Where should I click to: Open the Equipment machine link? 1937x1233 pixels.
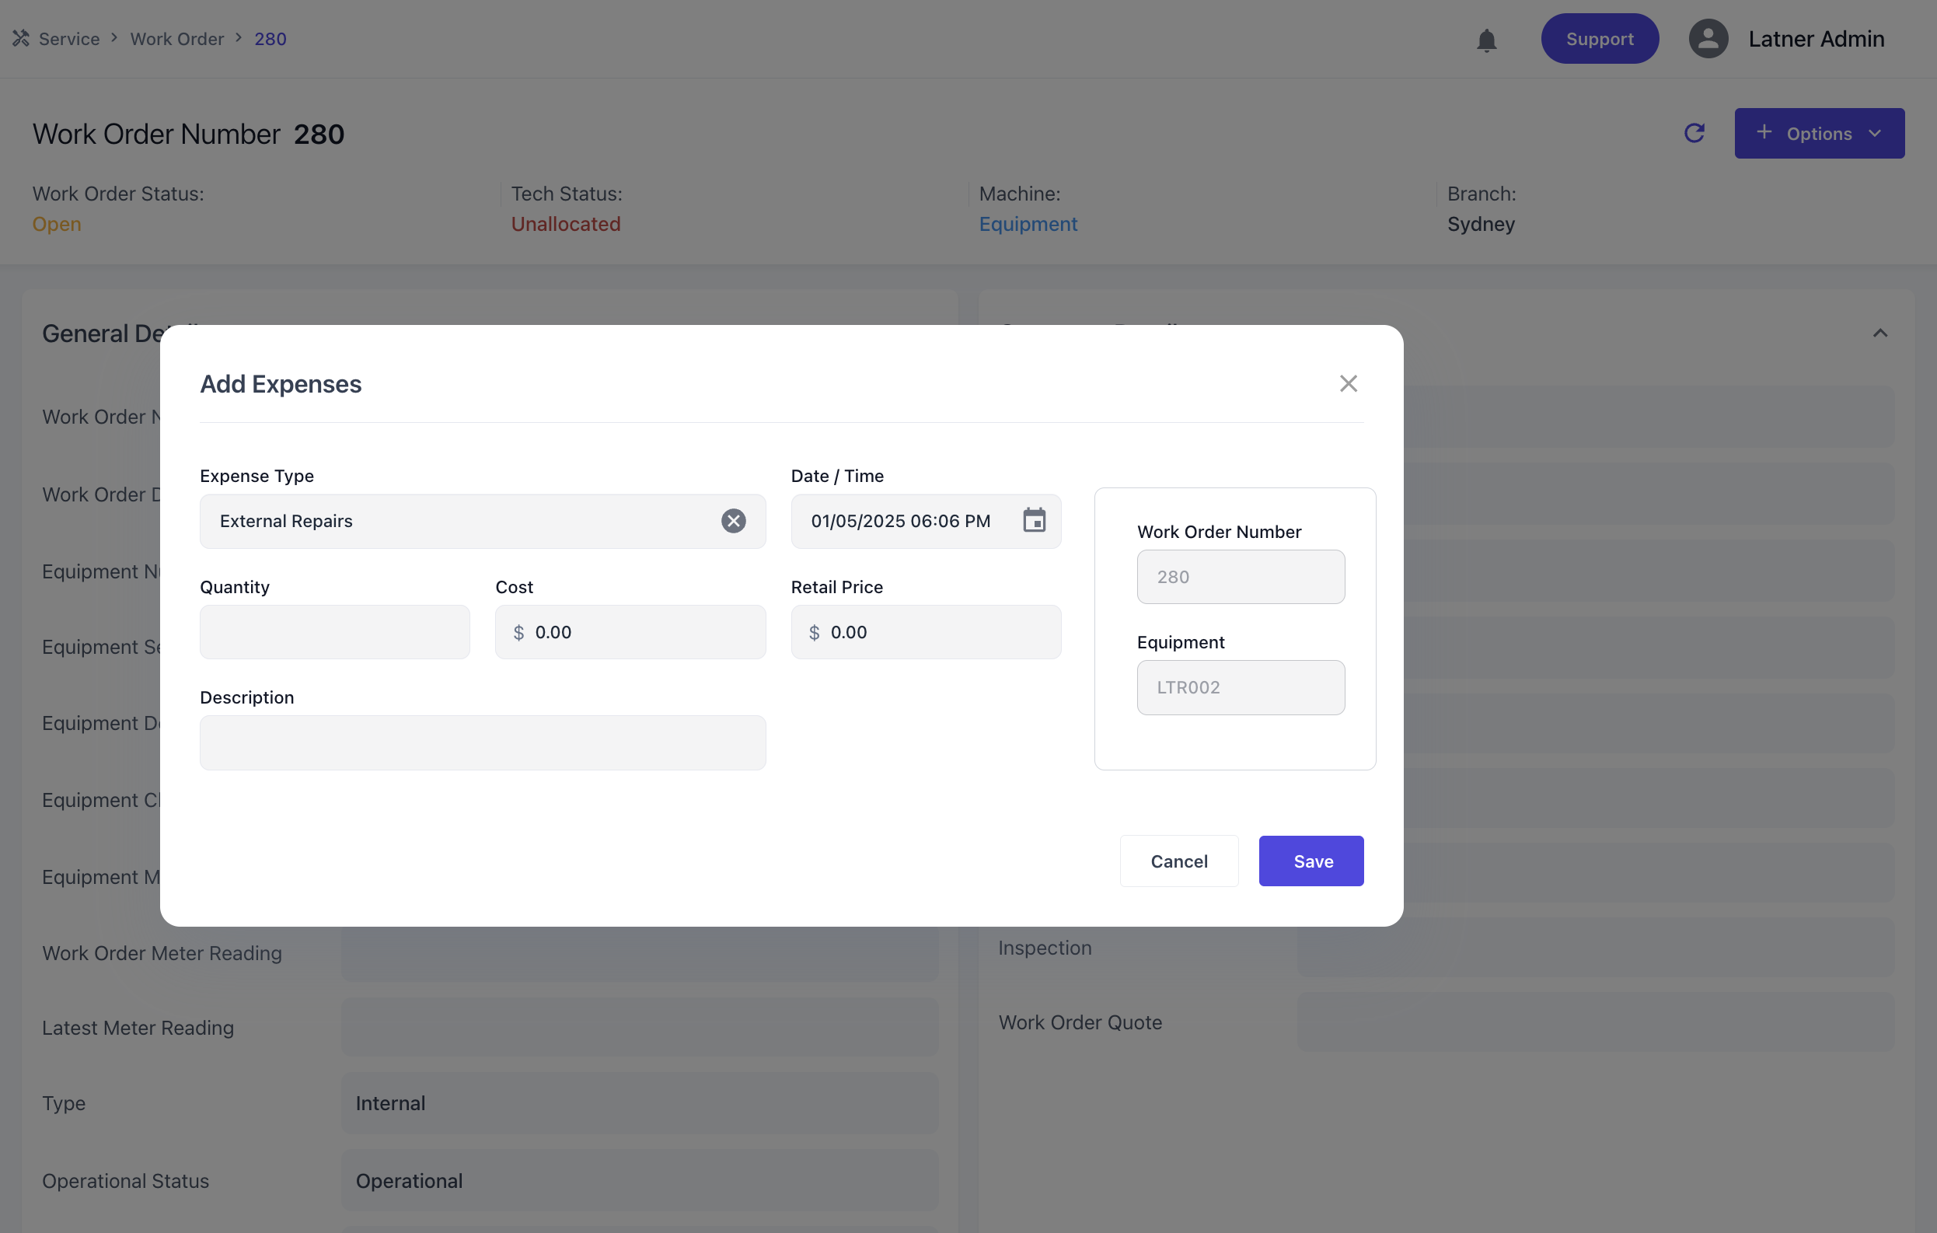pos(1028,224)
